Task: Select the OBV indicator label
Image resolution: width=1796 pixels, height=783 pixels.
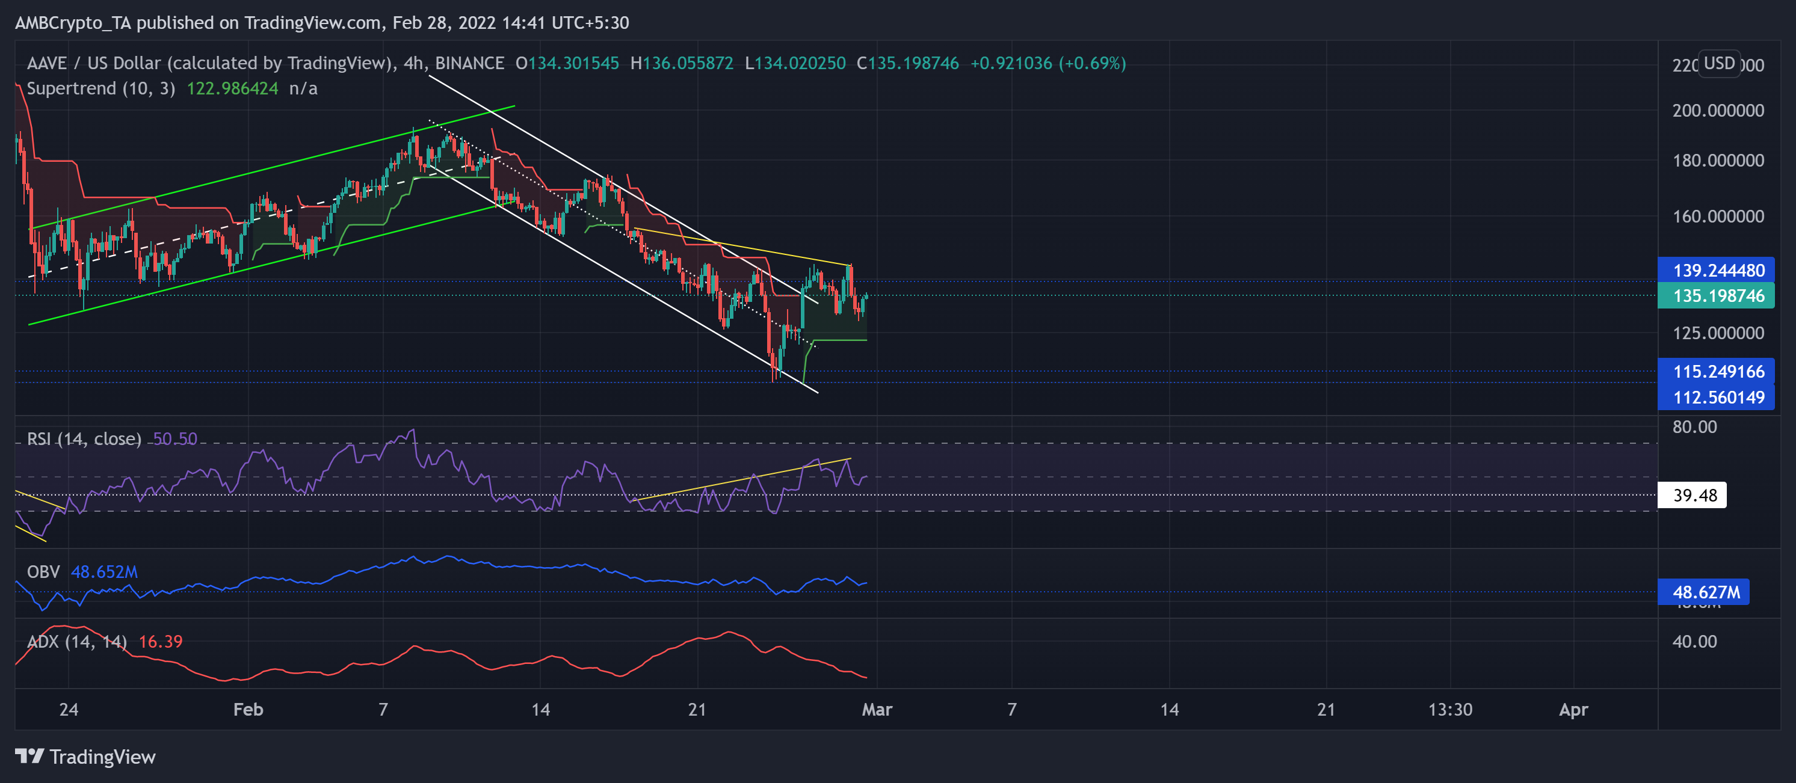Action: (43, 572)
